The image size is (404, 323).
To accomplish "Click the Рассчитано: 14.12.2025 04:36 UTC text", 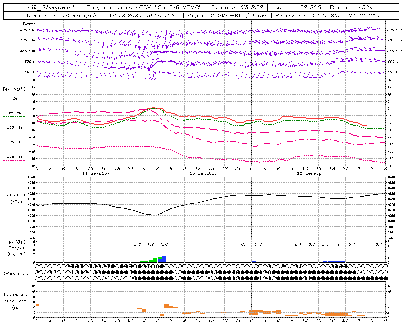I will (328, 15).
